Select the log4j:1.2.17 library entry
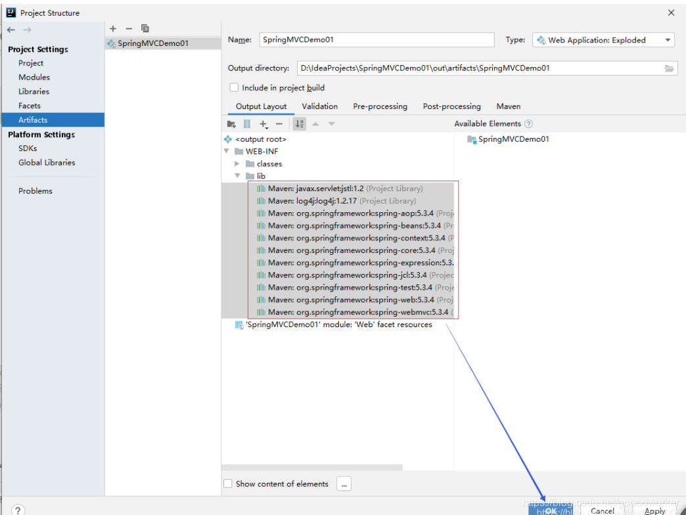The height and width of the screenshot is (515, 686). [338, 201]
